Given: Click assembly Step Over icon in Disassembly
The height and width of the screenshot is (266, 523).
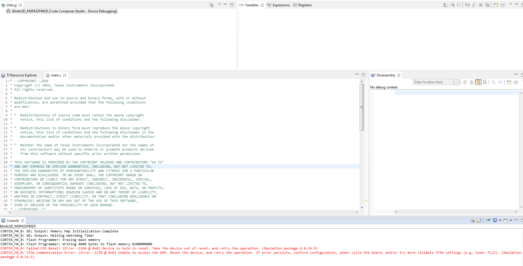Looking at the screenshot, I should [500, 82].
